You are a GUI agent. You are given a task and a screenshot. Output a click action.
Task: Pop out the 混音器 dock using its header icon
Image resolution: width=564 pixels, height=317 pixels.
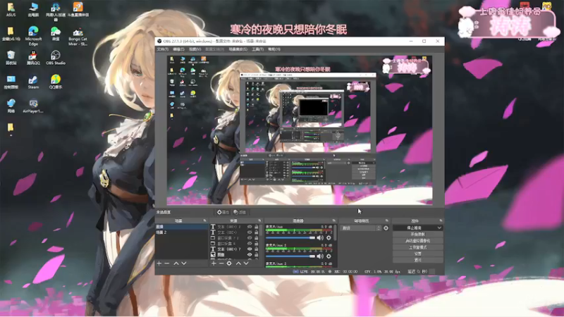[333, 220]
